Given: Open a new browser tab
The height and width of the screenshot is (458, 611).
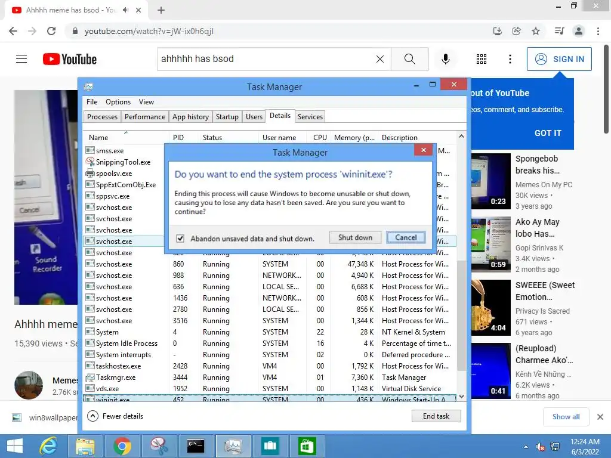Looking at the screenshot, I should 161,11.
